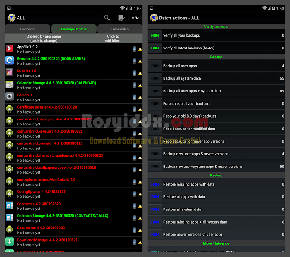
Task: Run 'Backup all system data'
Action: 155,78
